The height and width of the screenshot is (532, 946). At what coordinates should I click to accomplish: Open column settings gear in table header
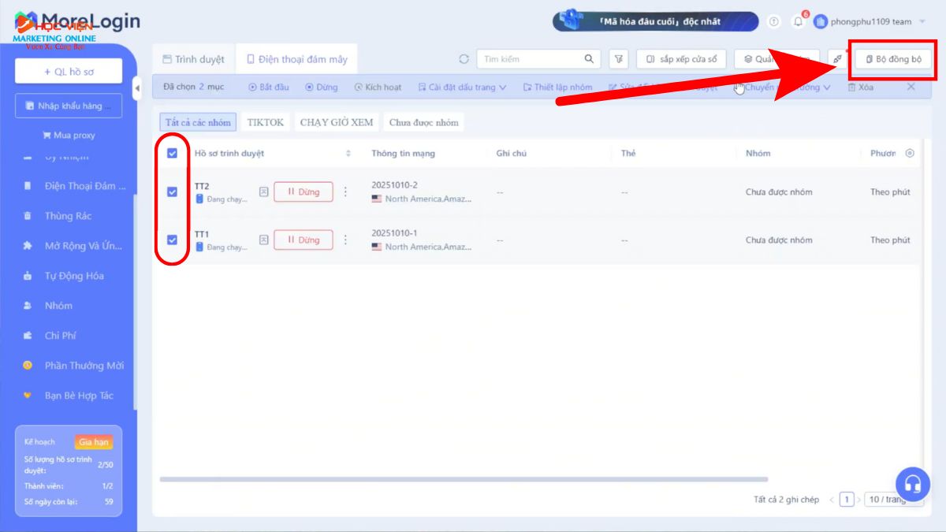click(x=910, y=153)
